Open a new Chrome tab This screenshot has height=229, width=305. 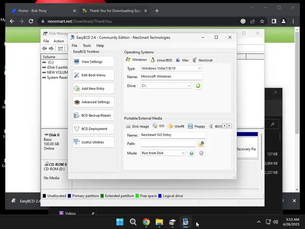coord(157,11)
